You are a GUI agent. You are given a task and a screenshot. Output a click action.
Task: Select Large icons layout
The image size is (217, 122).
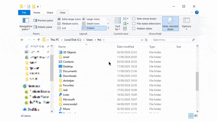[91, 19]
